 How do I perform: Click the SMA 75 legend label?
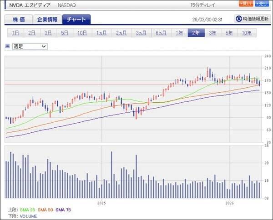click(x=64, y=210)
